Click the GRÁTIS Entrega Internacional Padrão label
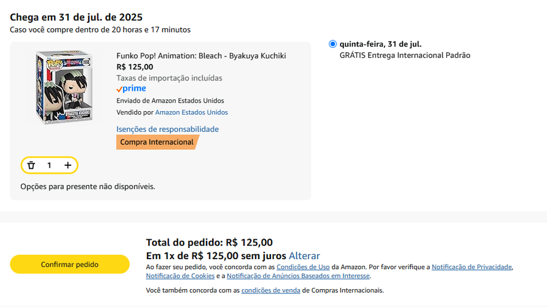The image size is (547, 307). pyautogui.click(x=404, y=55)
